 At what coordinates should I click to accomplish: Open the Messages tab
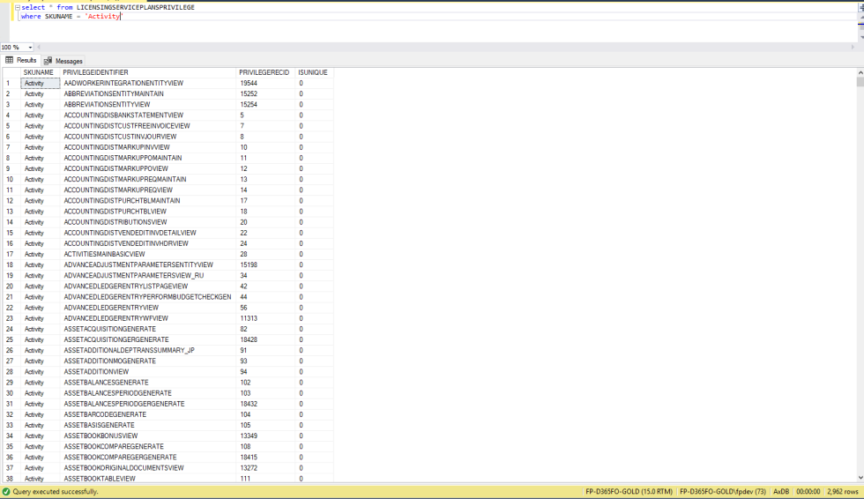pyautogui.click(x=68, y=61)
